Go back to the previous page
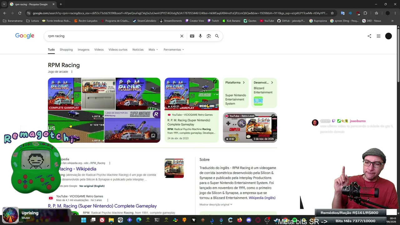The image size is (400, 225). pyautogui.click(x=5, y=13)
